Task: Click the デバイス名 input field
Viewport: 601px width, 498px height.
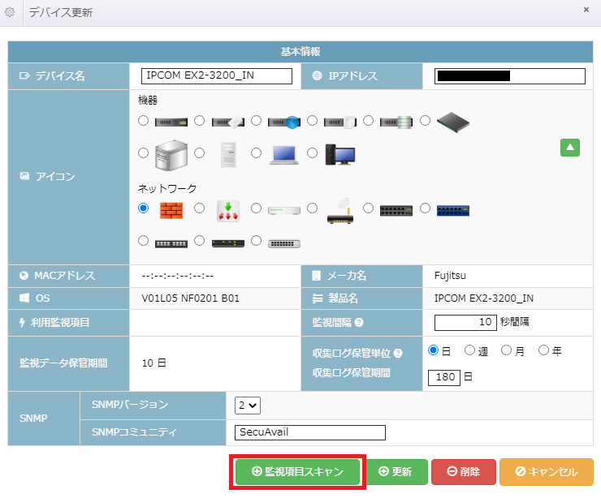Action: pos(216,76)
